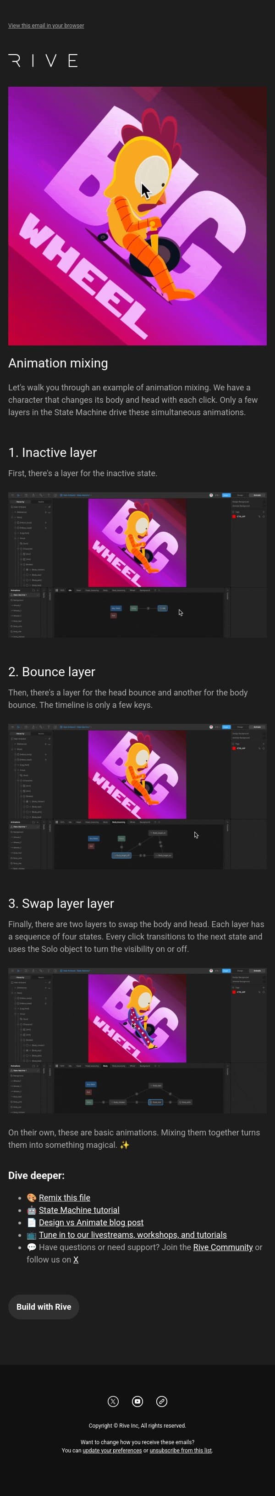Click the 'Copyright © Rive Inc' footer text
The width and height of the screenshot is (275, 1496).
point(137,1426)
